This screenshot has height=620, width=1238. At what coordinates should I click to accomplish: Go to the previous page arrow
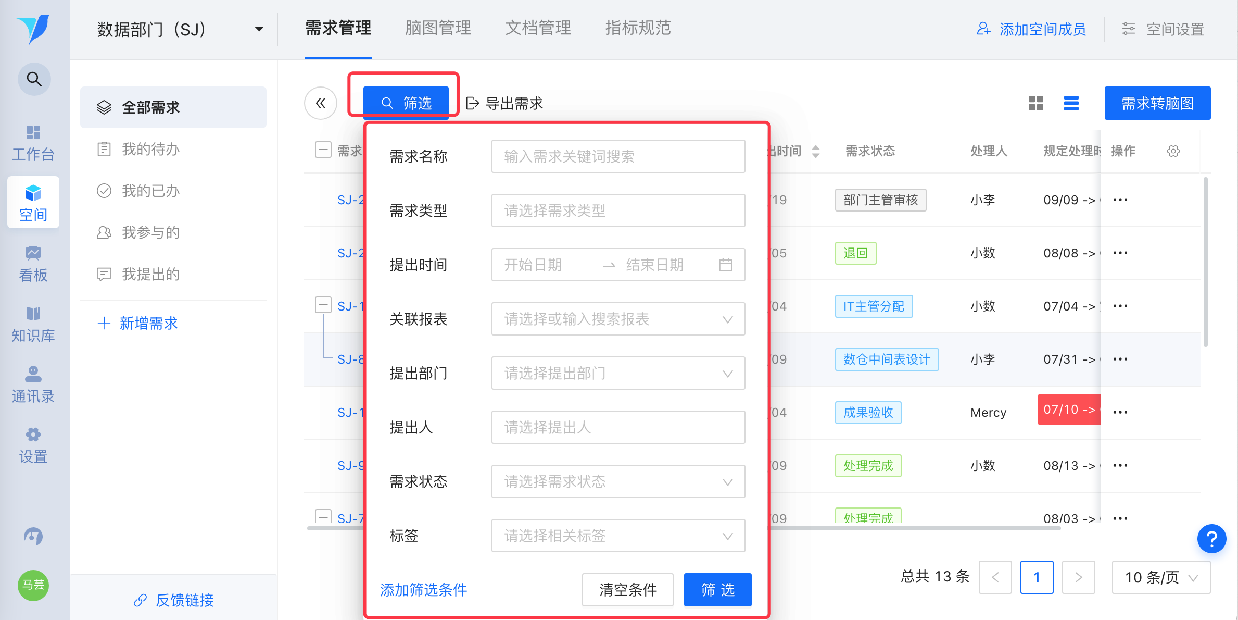(995, 577)
